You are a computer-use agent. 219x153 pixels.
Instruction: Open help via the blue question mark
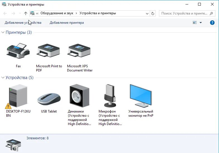tap(212, 22)
